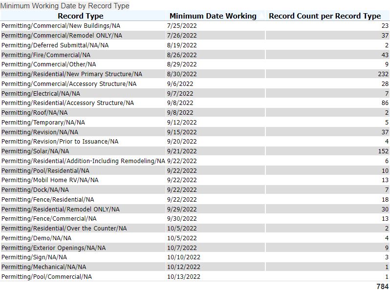This screenshot has height=292, width=390.
Task: Select 'Permitting/Residential/Addition-Including Remodeling/NA' cell
Action: (83, 161)
